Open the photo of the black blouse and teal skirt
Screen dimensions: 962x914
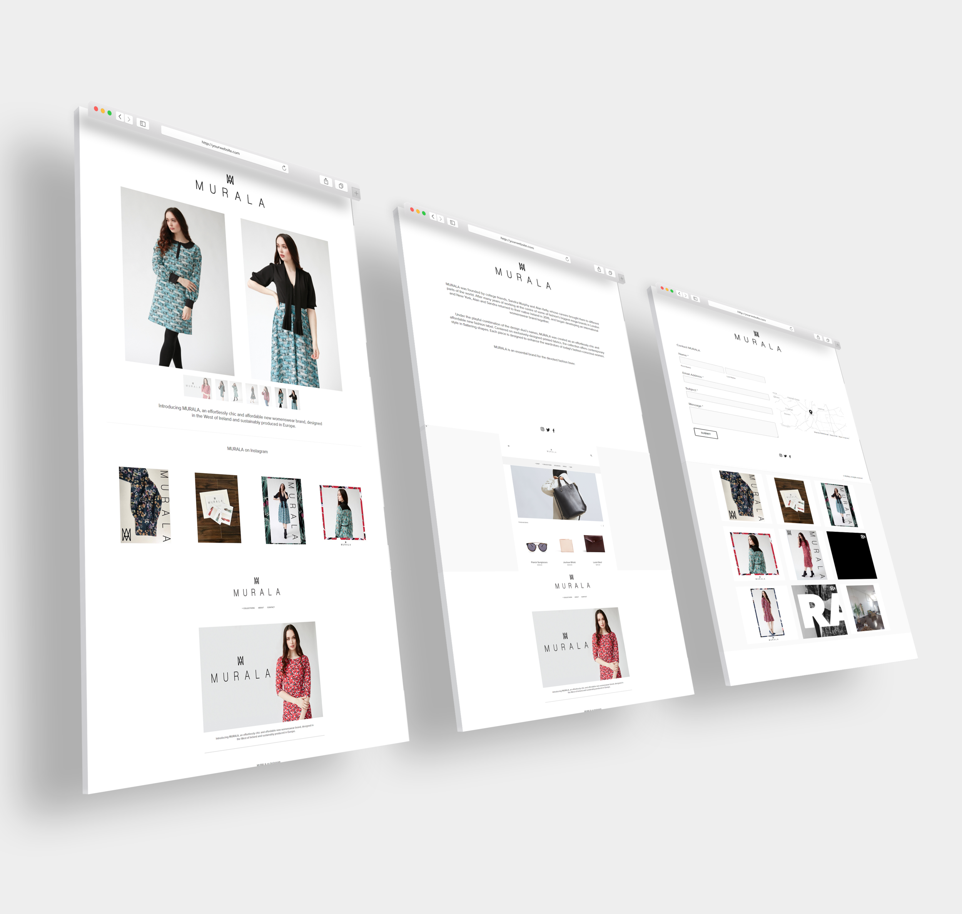291,305
